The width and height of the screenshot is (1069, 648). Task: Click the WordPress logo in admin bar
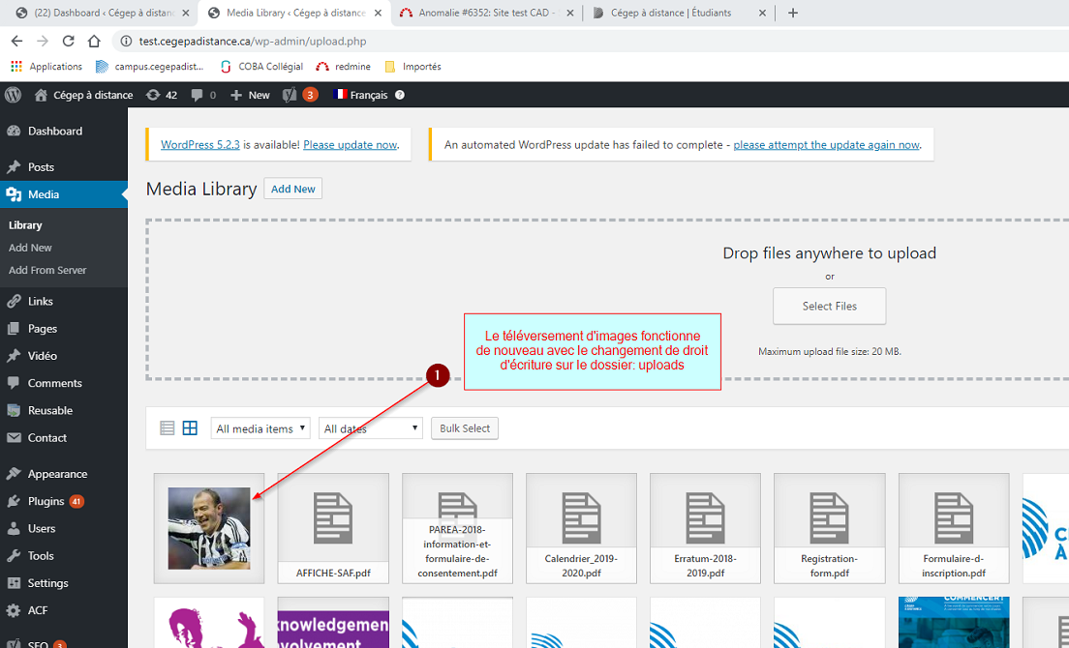pos(14,95)
